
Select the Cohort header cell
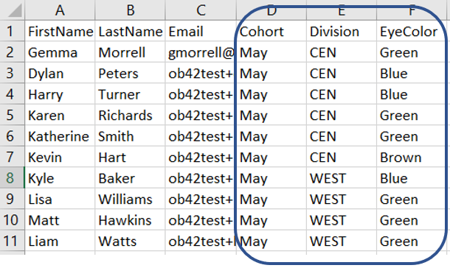pyautogui.click(x=271, y=31)
